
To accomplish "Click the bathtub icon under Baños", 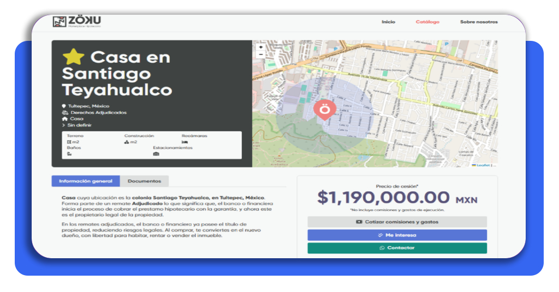I will click(69, 154).
